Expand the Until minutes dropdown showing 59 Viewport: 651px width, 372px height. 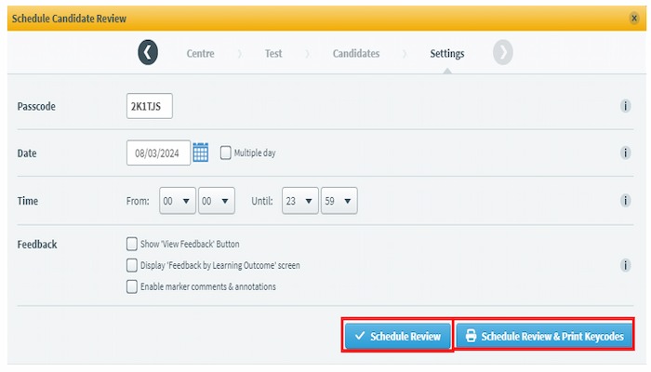click(339, 201)
